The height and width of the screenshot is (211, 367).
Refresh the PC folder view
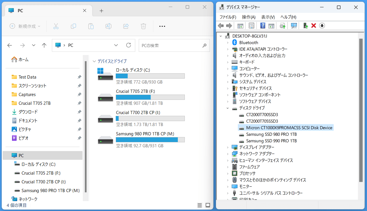click(129, 45)
